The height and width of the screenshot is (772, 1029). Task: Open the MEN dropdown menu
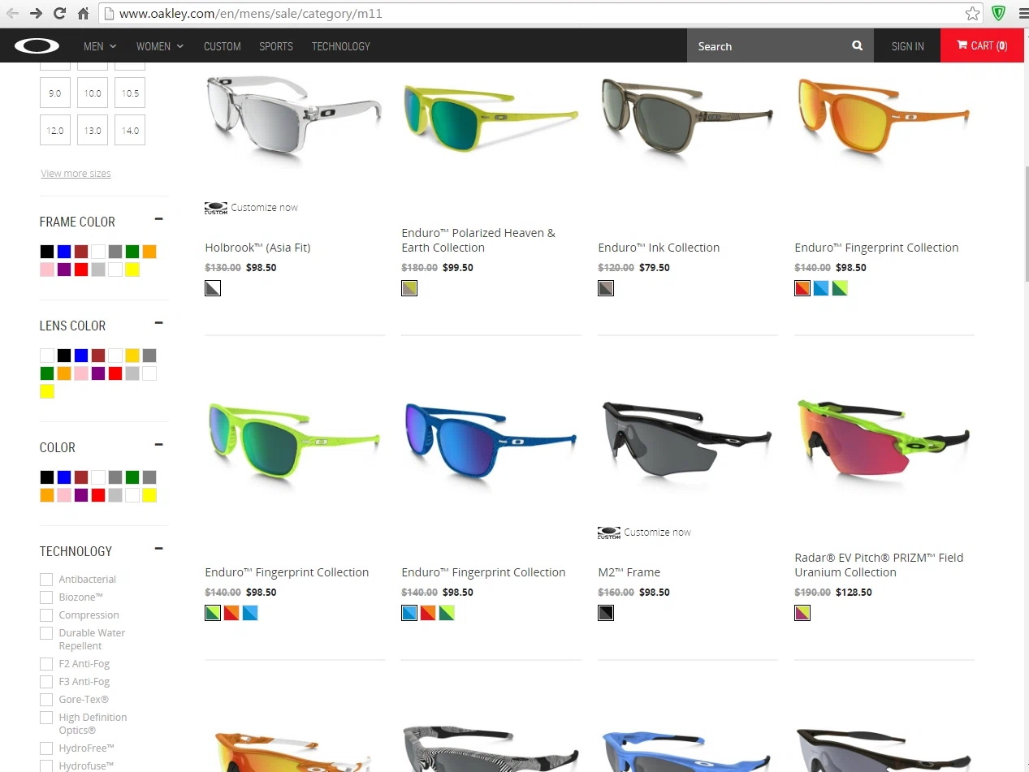(x=100, y=46)
